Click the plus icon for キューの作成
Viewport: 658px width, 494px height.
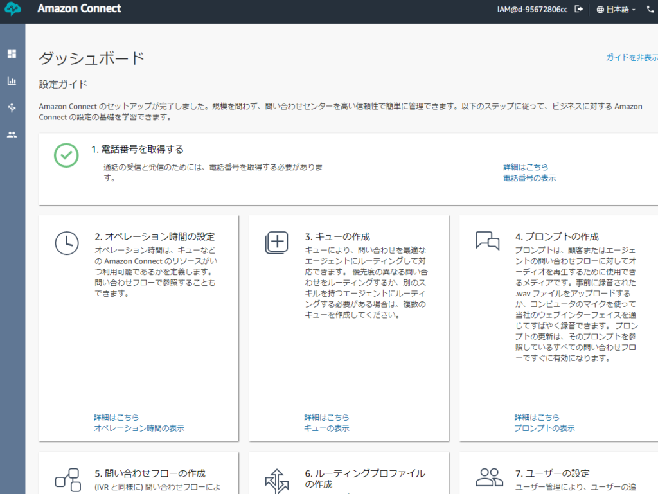coord(276,242)
